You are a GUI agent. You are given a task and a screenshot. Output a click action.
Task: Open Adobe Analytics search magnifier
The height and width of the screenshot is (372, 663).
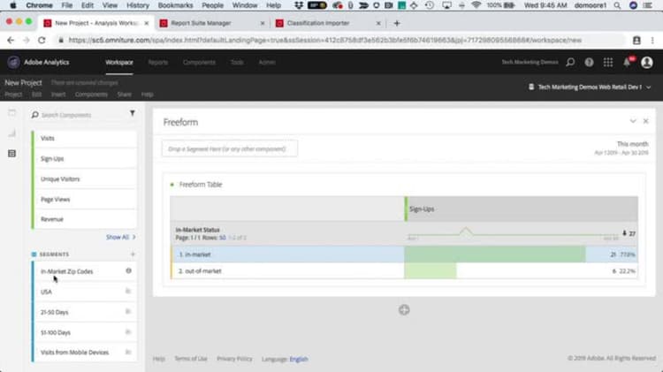[570, 63]
